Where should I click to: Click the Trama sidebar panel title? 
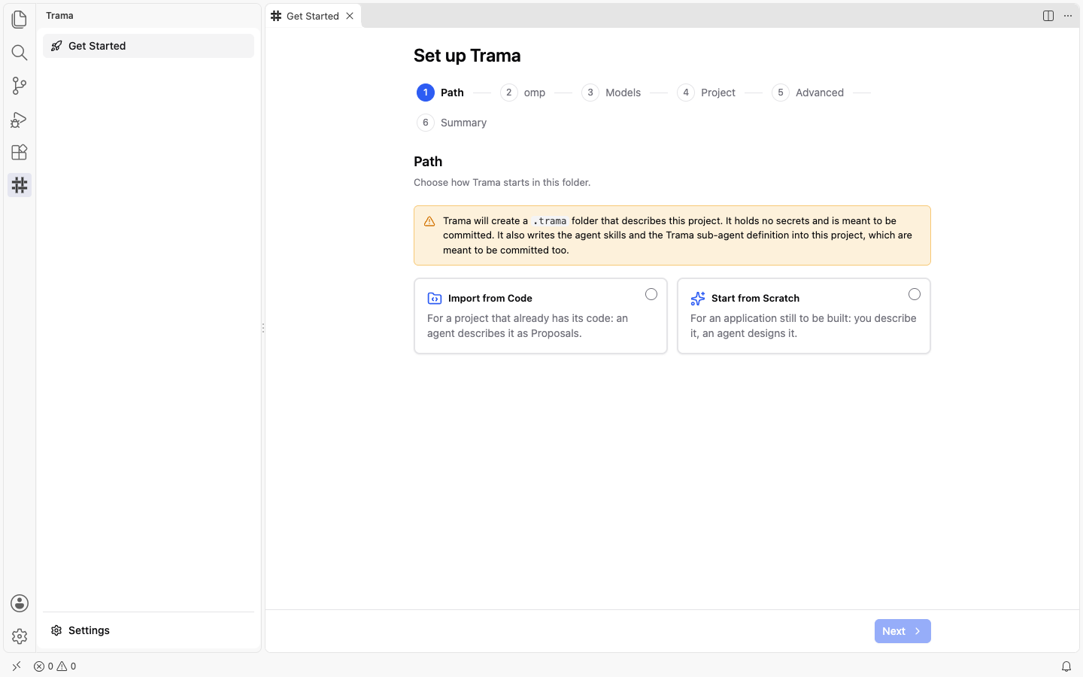[59, 16]
